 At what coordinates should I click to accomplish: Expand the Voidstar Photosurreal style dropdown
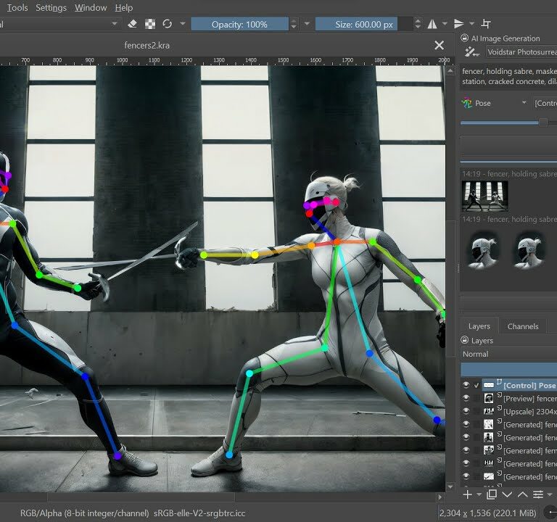click(521, 52)
